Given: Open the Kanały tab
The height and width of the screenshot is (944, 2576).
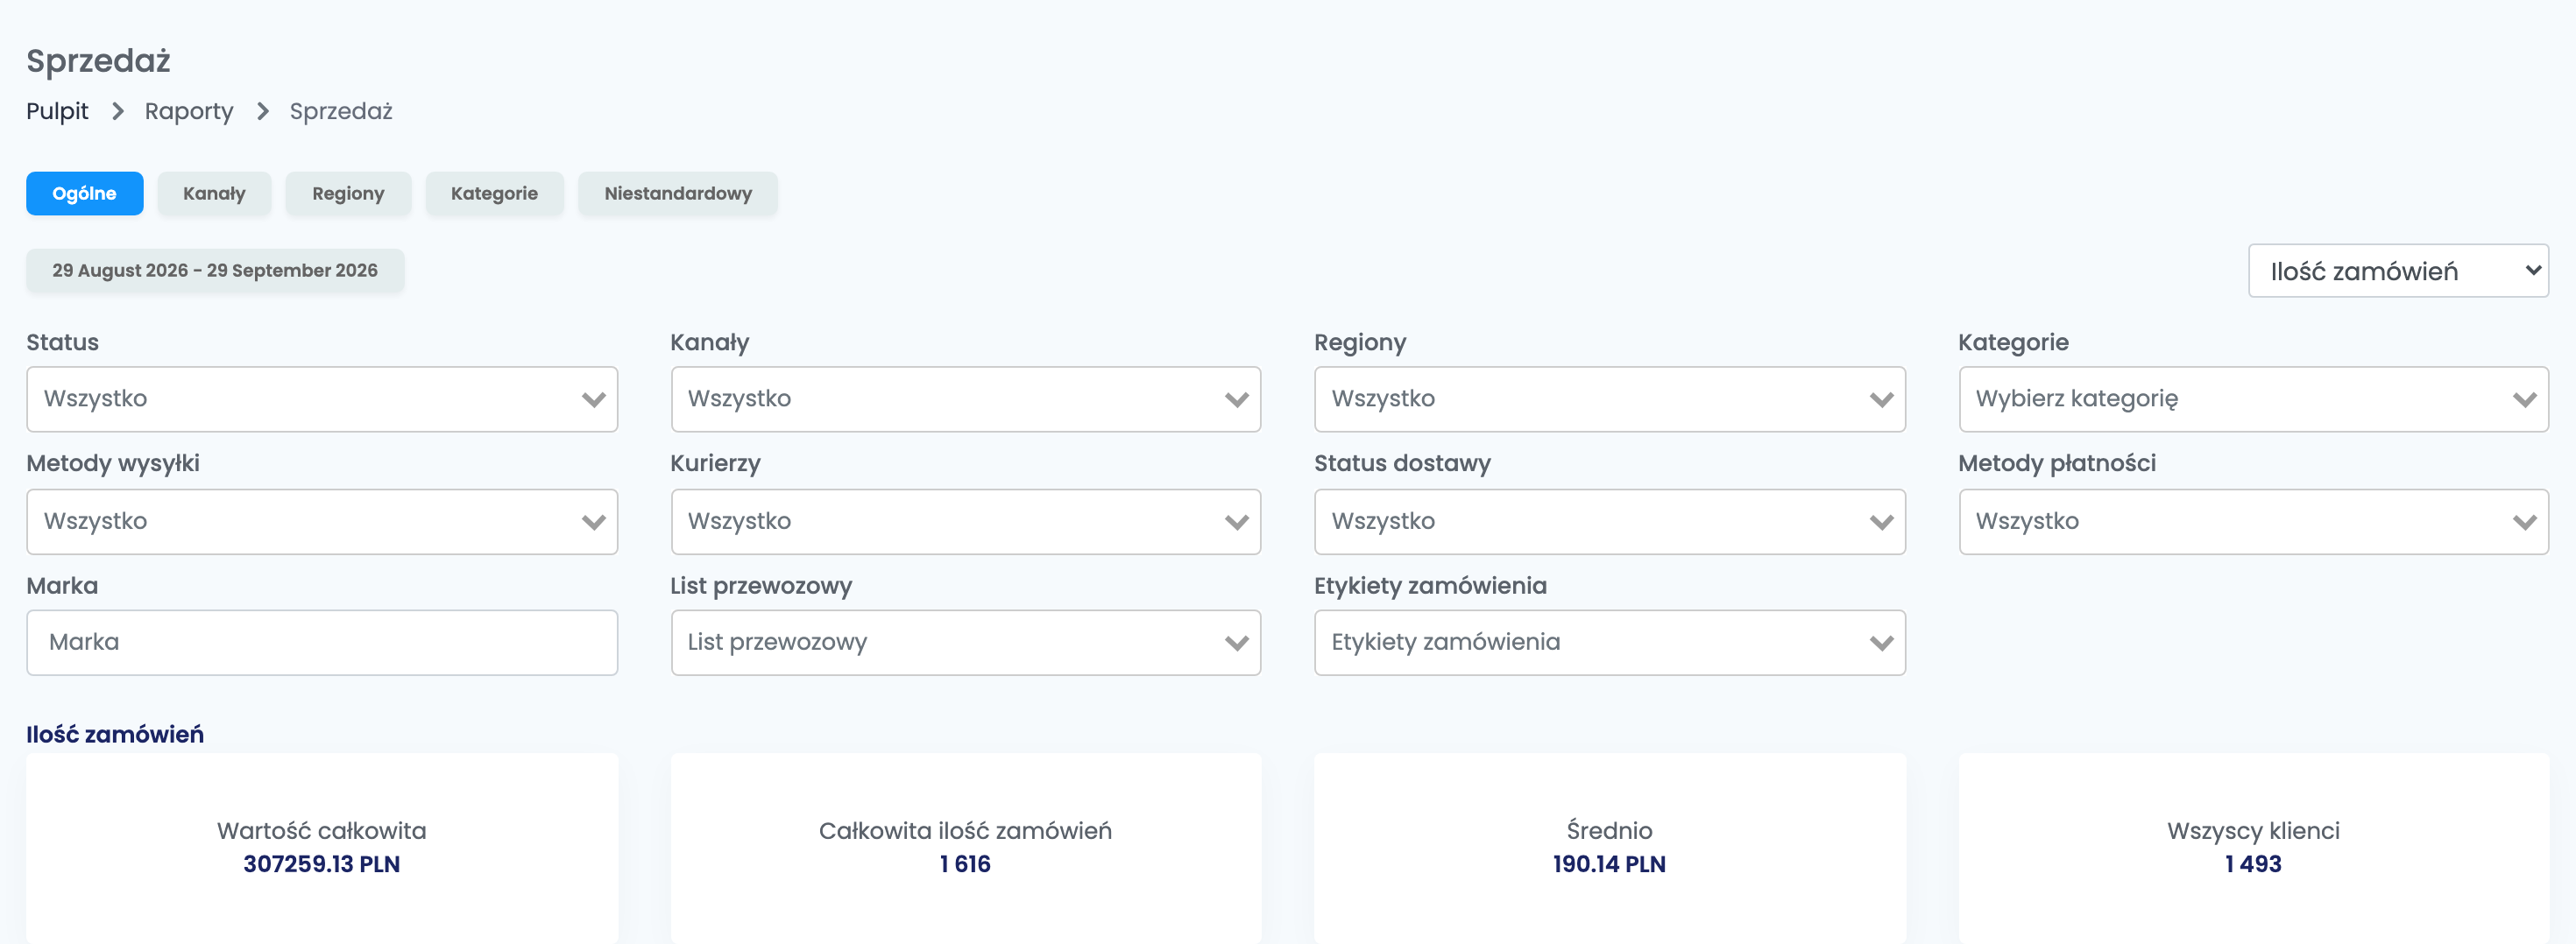Looking at the screenshot, I should pyautogui.click(x=214, y=194).
